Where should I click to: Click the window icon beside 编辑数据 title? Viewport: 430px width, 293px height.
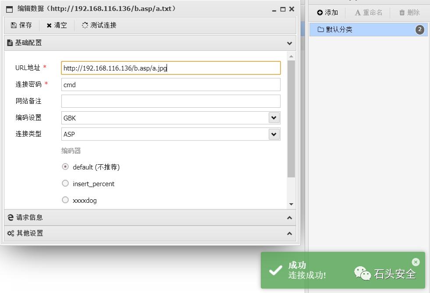[9, 9]
